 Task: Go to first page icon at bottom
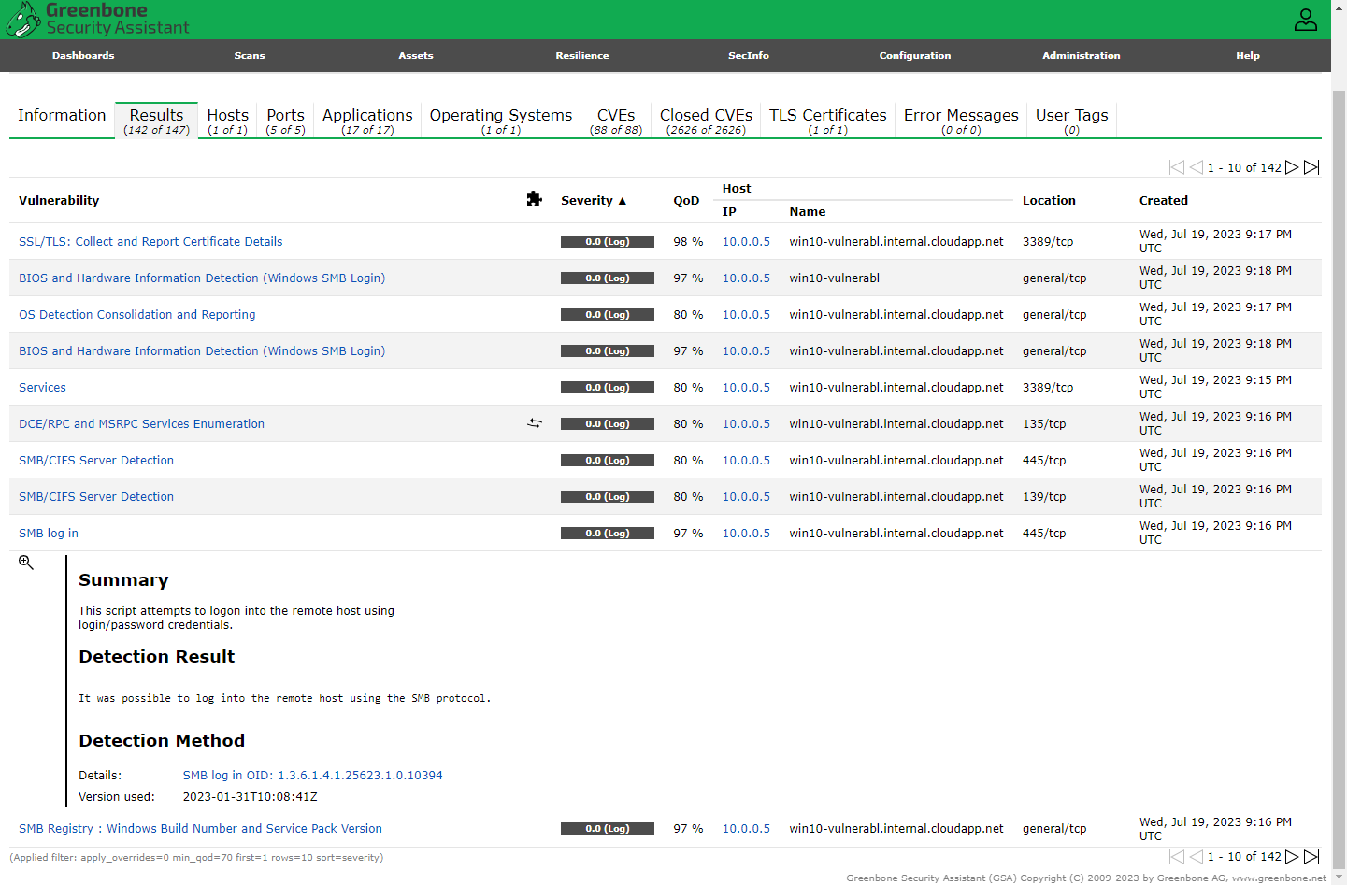click(1177, 856)
